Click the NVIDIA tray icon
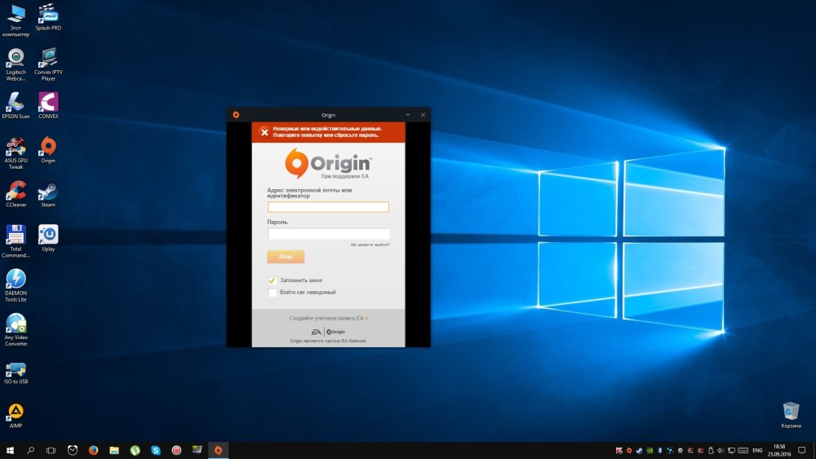Viewport: 816px width, 459px height. pos(650,451)
